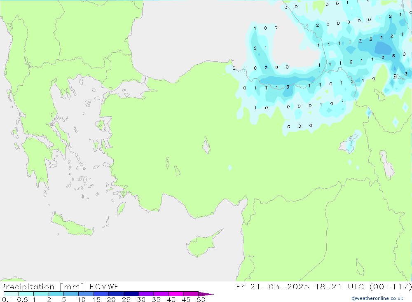Click the legend label '50'
Image resolution: width=412 pixels, height=302 pixels.
[201, 300]
